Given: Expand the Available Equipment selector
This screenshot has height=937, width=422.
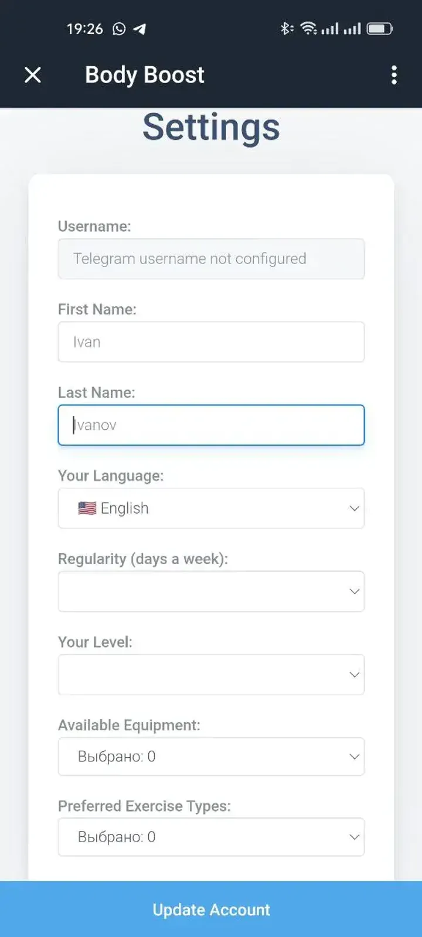Looking at the screenshot, I should [x=211, y=757].
